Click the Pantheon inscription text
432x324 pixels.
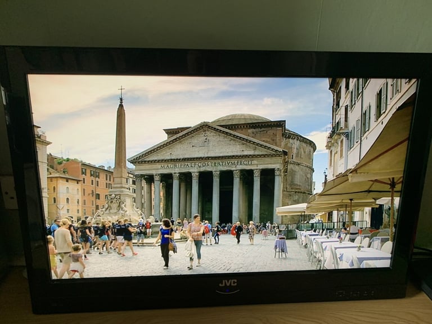206,164
